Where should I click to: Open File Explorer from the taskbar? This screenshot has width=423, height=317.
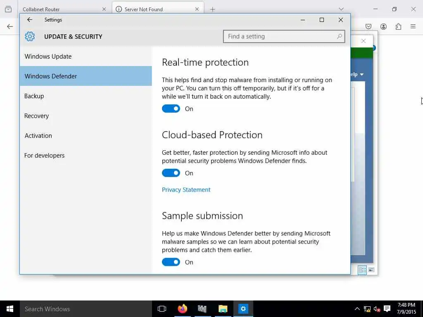[223, 309]
